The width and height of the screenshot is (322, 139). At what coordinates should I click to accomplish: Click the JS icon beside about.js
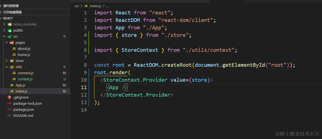14,49
